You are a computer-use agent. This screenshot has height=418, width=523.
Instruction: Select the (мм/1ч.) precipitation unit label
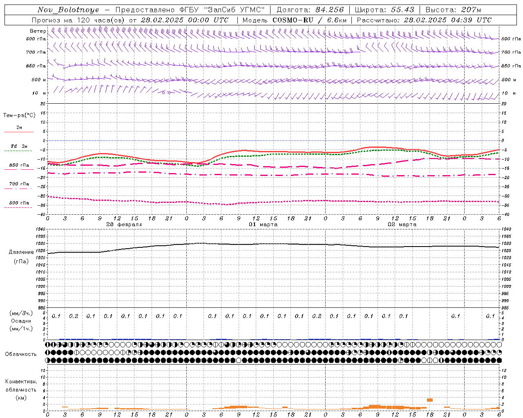click(x=21, y=329)
